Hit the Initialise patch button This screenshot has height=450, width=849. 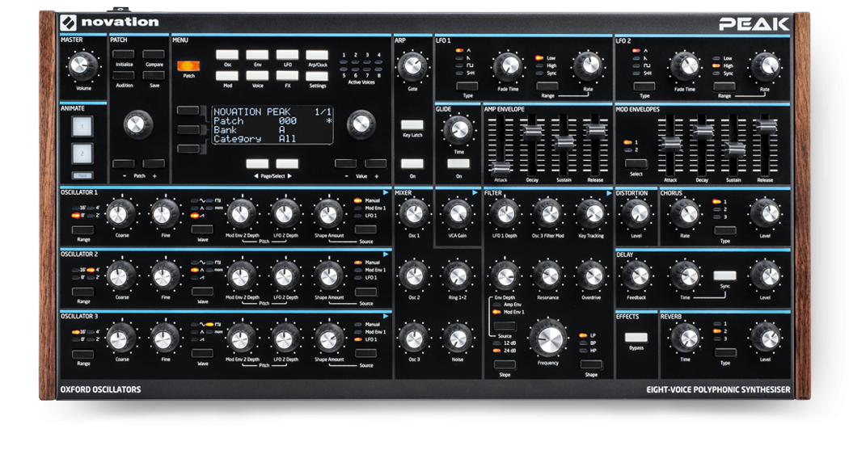124,55
